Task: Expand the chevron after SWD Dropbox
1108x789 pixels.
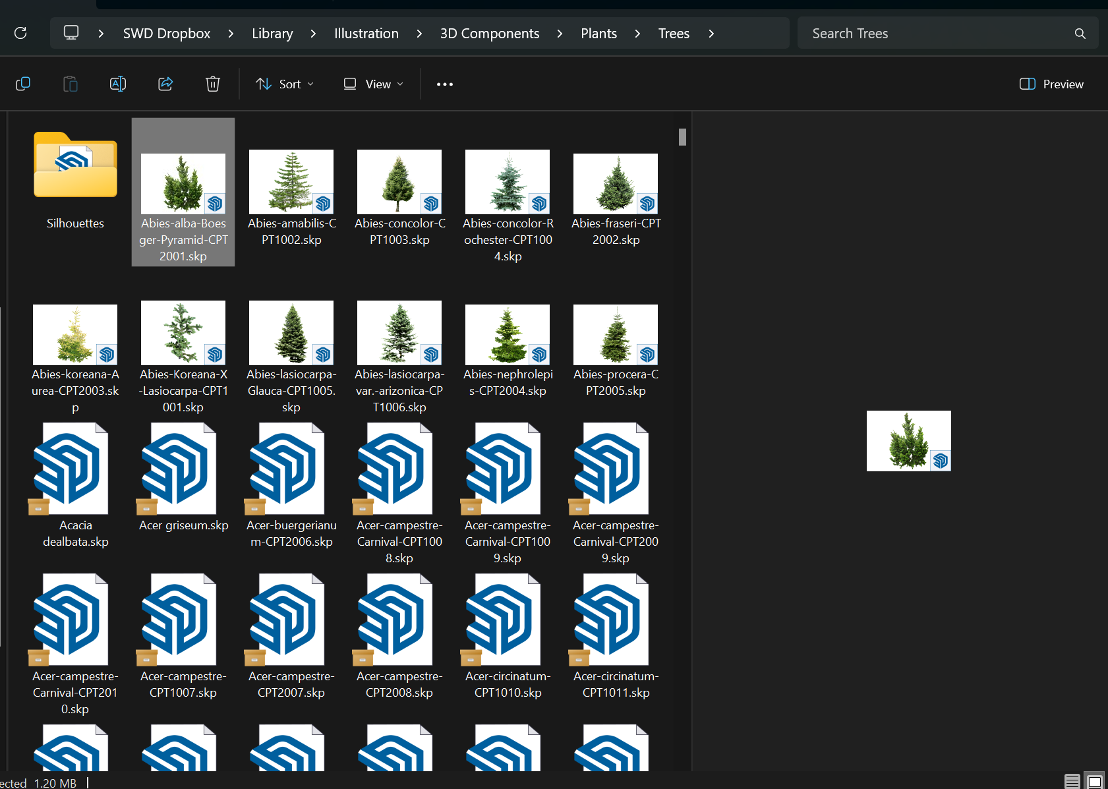Action: [231, 33]
